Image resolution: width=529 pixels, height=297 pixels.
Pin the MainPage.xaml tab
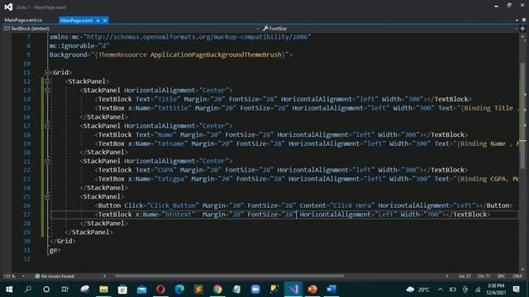[98, 21]
